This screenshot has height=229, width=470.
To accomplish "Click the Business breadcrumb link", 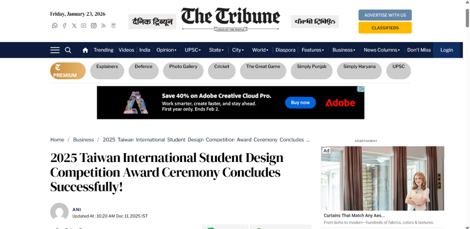I will pos(83,140).
